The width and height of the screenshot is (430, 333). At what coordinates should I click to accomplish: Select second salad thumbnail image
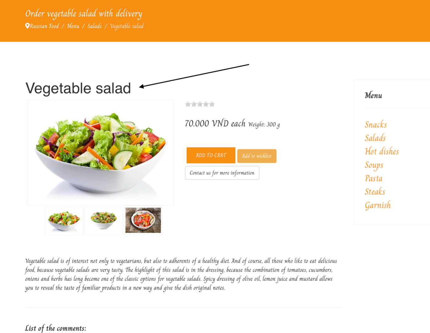click(104, 221)
